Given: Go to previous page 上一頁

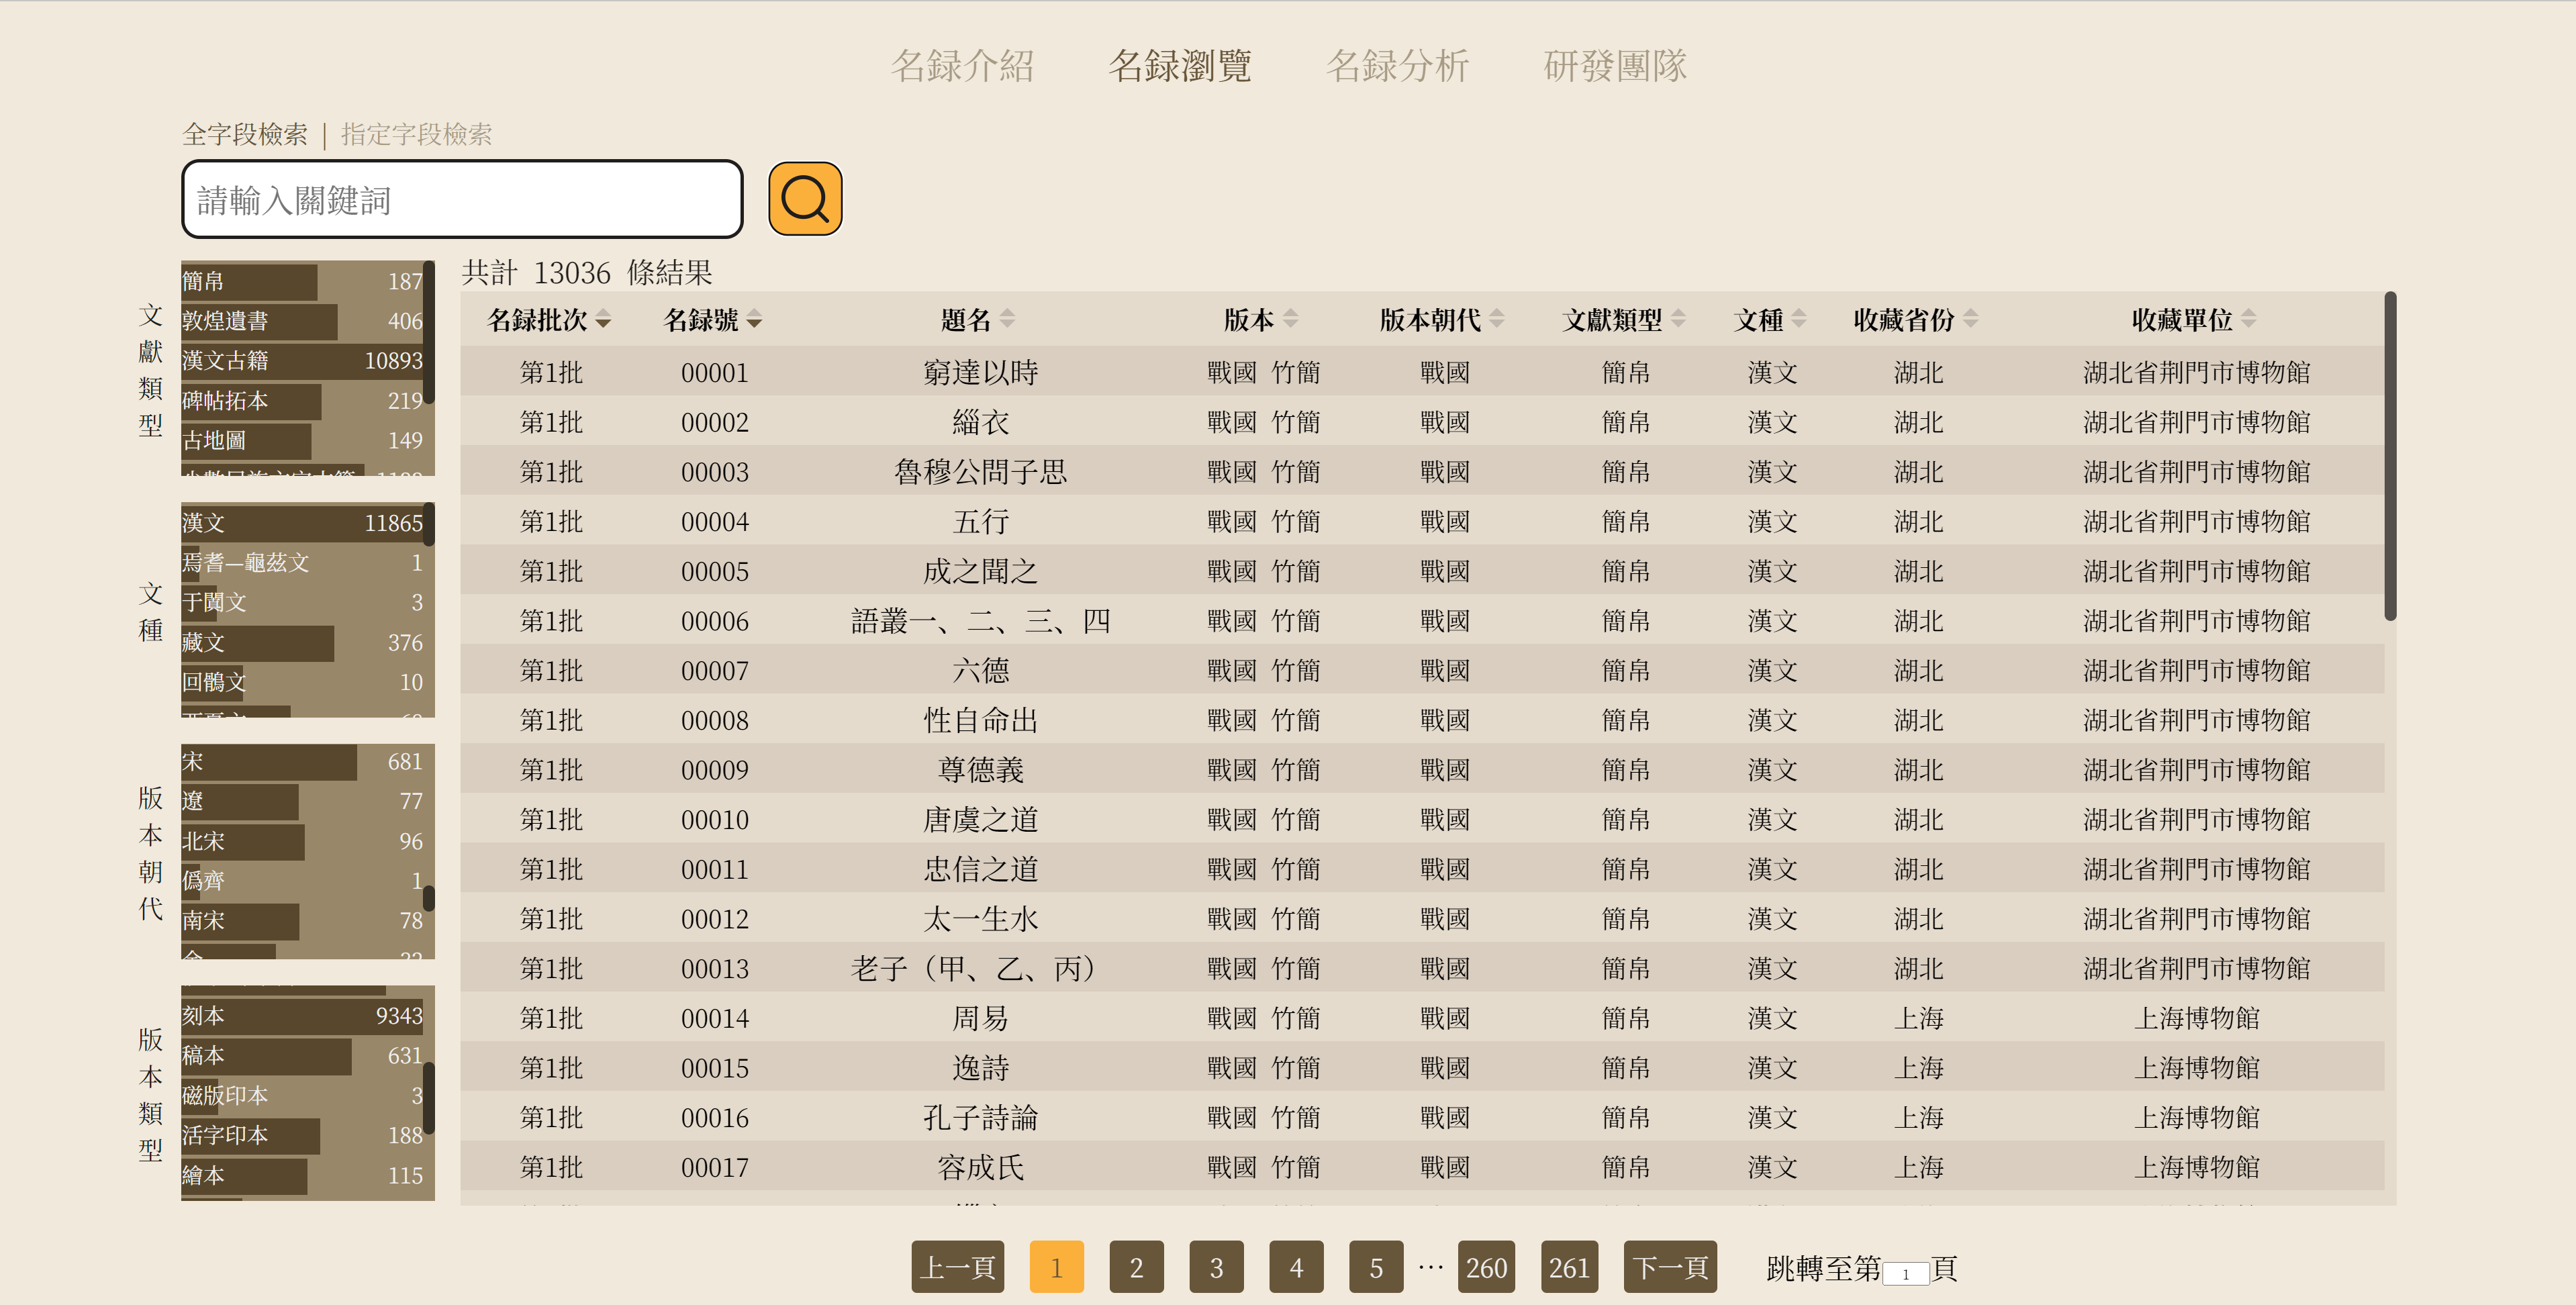Looking at the screenshot, I should (x=957, y=1267).
